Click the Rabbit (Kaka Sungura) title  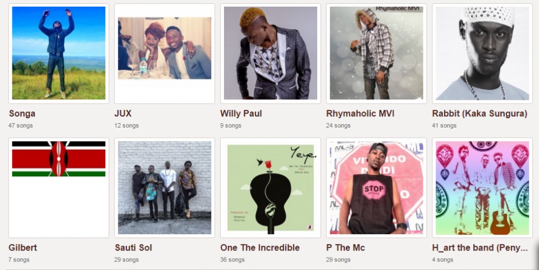point(479,114)
